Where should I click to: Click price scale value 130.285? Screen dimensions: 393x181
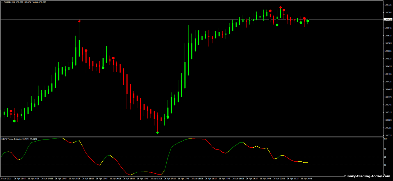click(x=388, y=120)
